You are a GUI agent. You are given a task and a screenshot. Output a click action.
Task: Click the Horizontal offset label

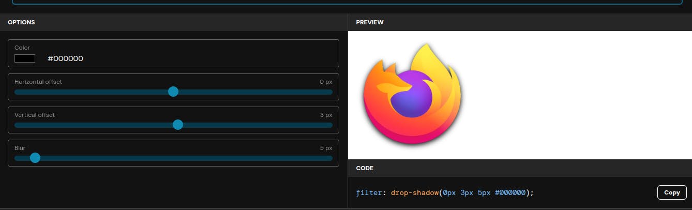point(38,82)
